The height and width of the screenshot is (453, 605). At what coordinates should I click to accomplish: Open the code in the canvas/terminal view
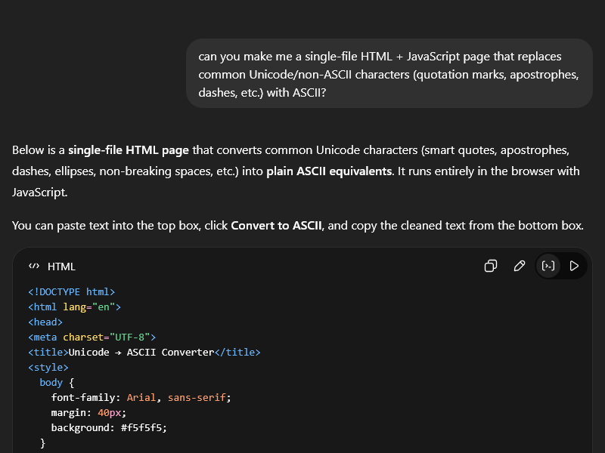click(x=548, y=266)
